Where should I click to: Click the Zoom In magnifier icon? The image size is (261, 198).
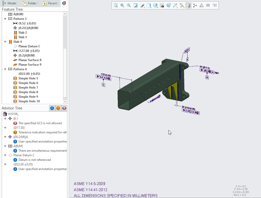pyautogui.click(x=122, y=5)
